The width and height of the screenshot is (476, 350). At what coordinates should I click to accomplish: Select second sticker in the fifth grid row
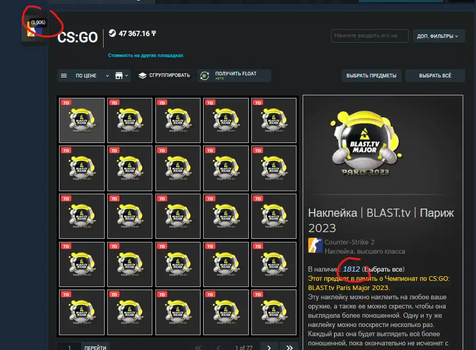pyautogui.click(x=130, y=313)
